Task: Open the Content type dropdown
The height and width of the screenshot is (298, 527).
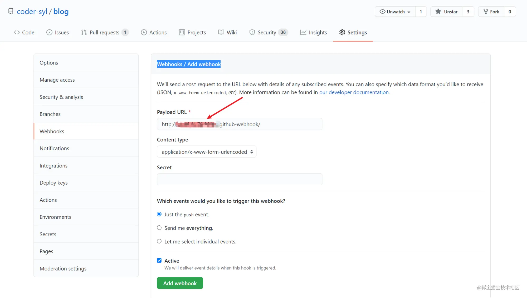Action: coord(207,152)
